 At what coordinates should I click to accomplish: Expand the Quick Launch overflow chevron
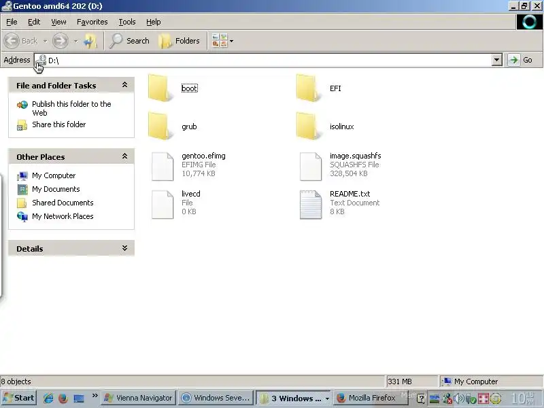click(x=95, y=396)
